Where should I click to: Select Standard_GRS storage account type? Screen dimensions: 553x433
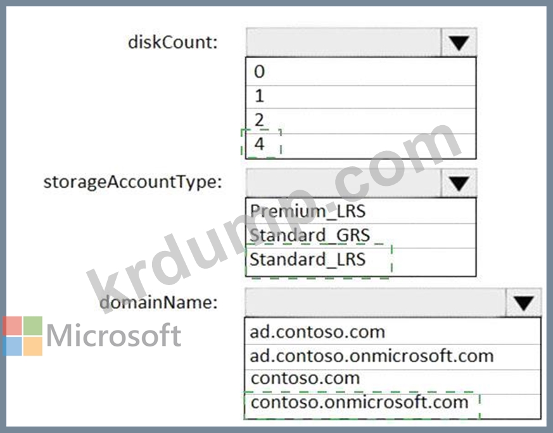pyautogui.click(x=361, y=236)
